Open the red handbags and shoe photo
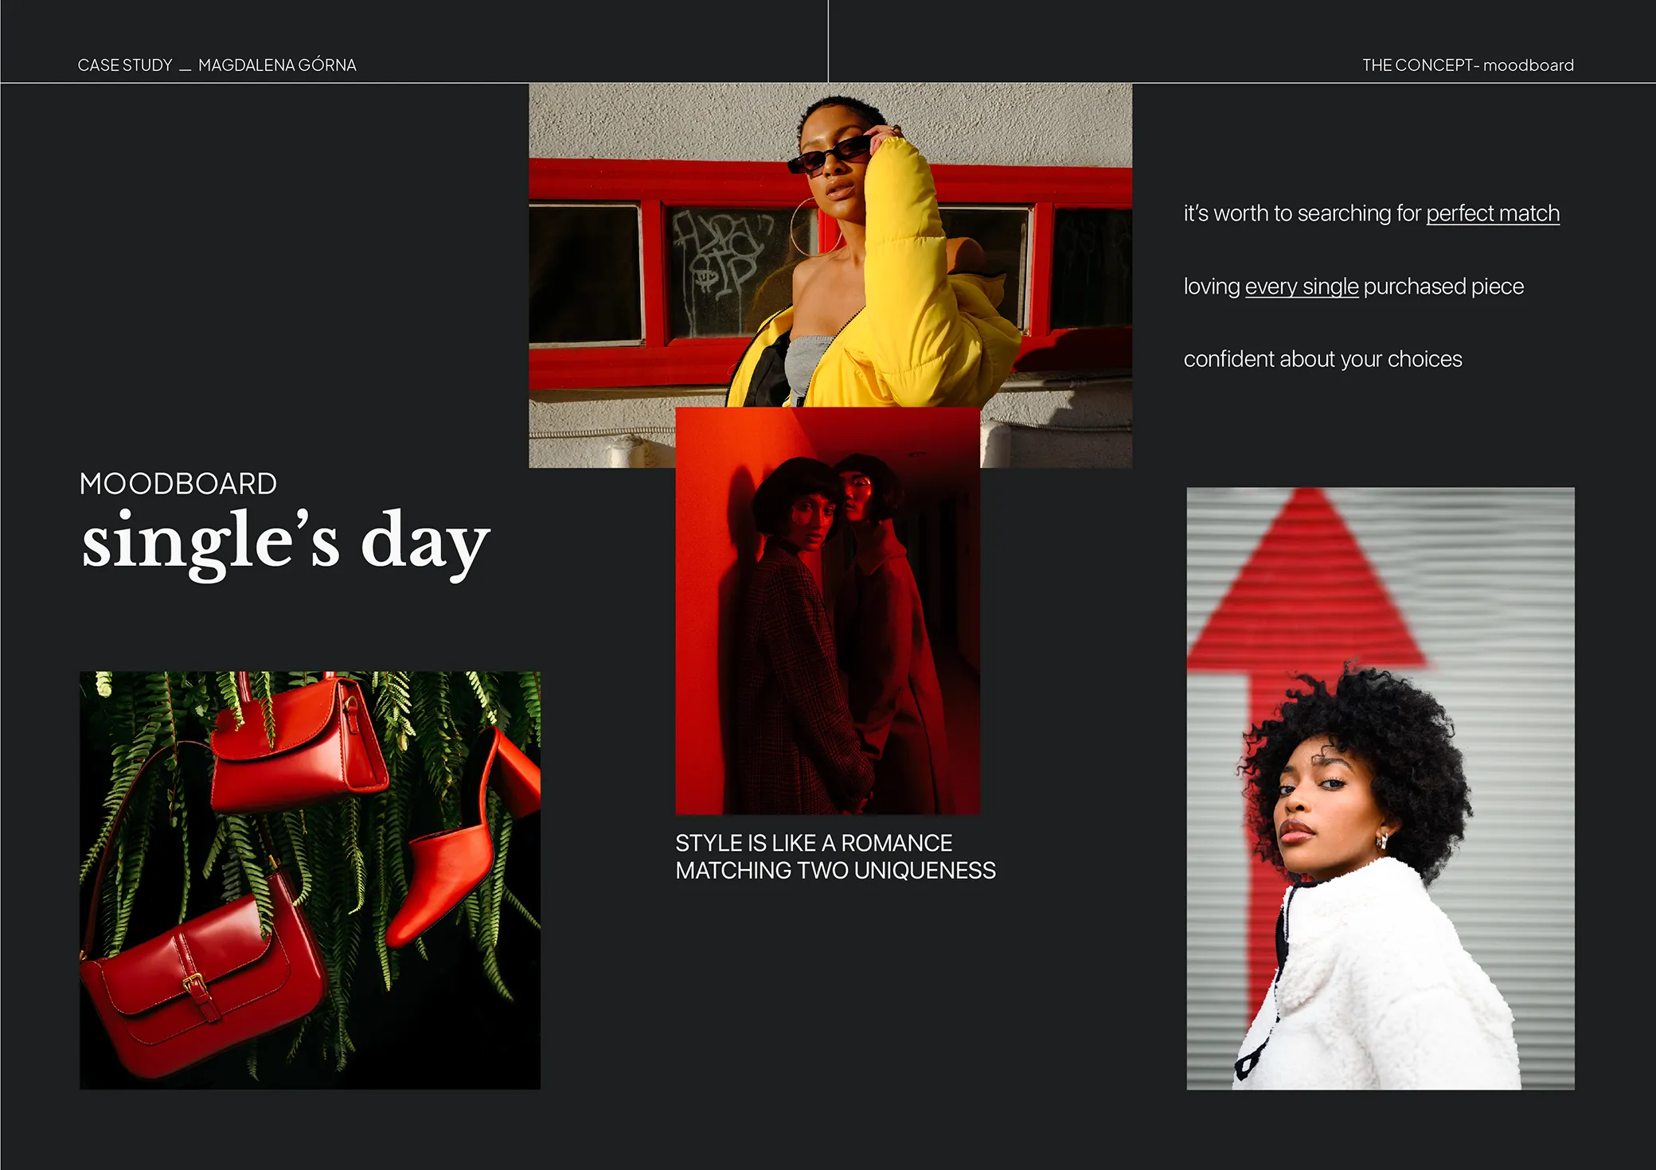This screenshot has width=1656, height=1170. (x=310, y=879)
